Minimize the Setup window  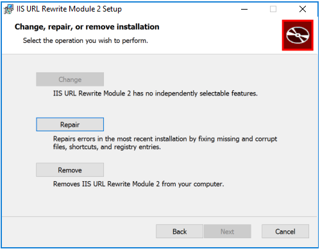(x=244, y=9)
